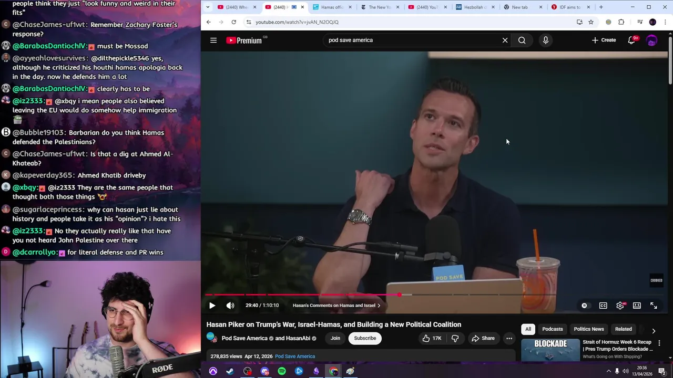This screenshot has width=673, height=378.
Task: Select the 'Podcasts' filter chip
Action: click(552, 329)
